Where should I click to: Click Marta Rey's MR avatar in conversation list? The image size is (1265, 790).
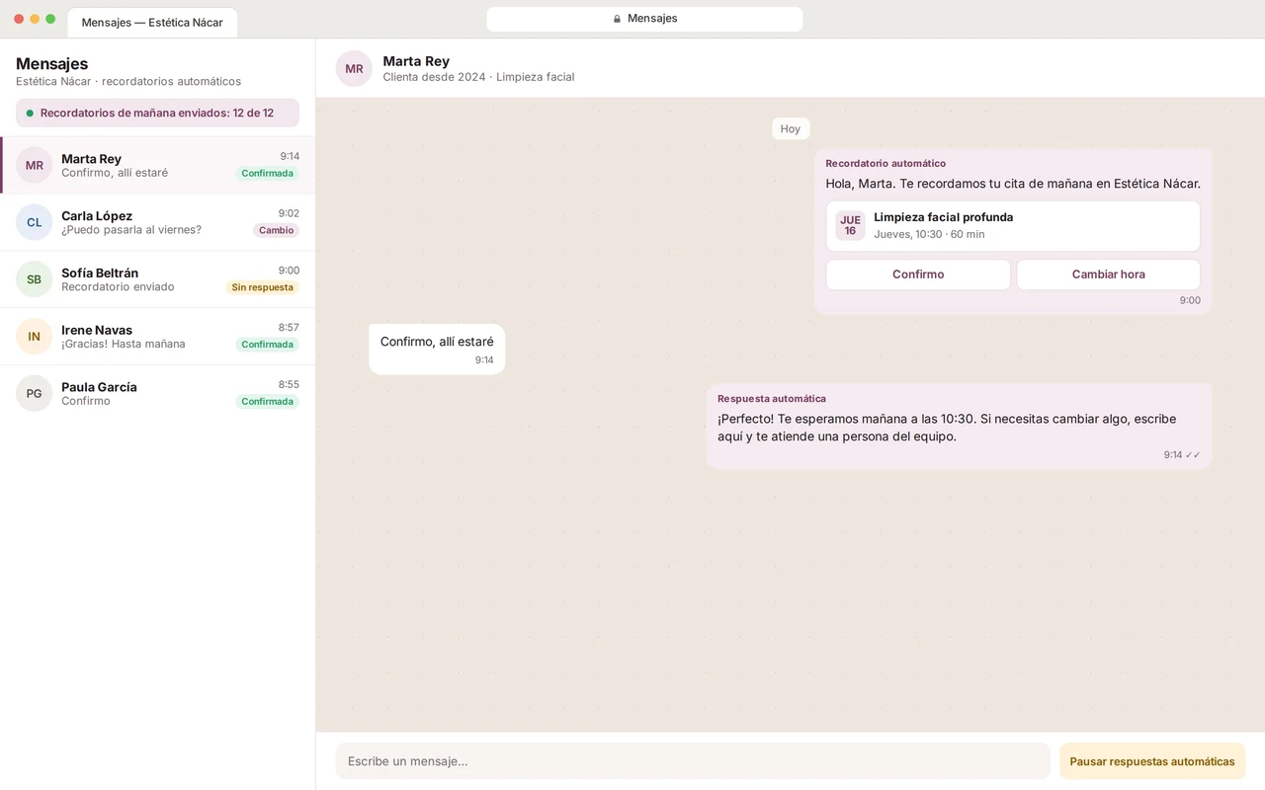(35, 166)
